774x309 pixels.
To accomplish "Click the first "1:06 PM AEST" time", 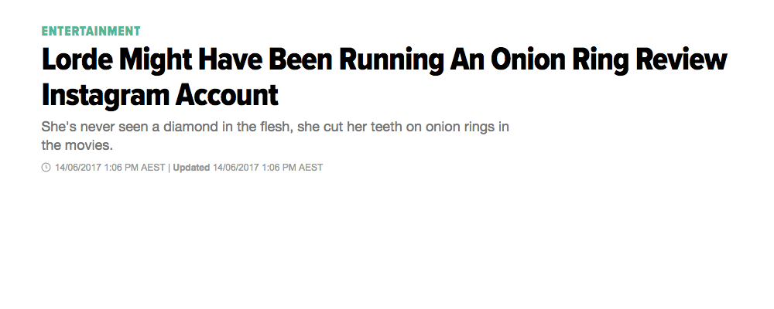I will 134,168.
